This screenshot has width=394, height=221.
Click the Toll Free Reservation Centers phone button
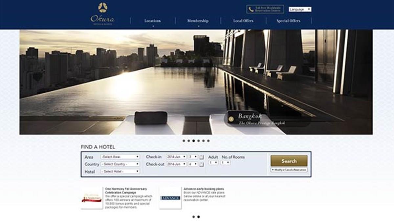[x=265, y=9]
